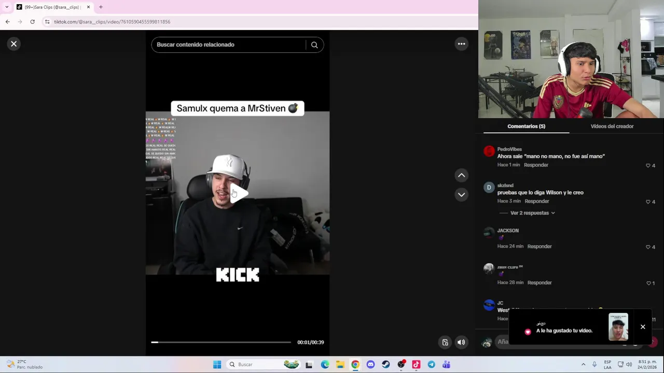Switch to Videos del creador tab

[612, 126]
